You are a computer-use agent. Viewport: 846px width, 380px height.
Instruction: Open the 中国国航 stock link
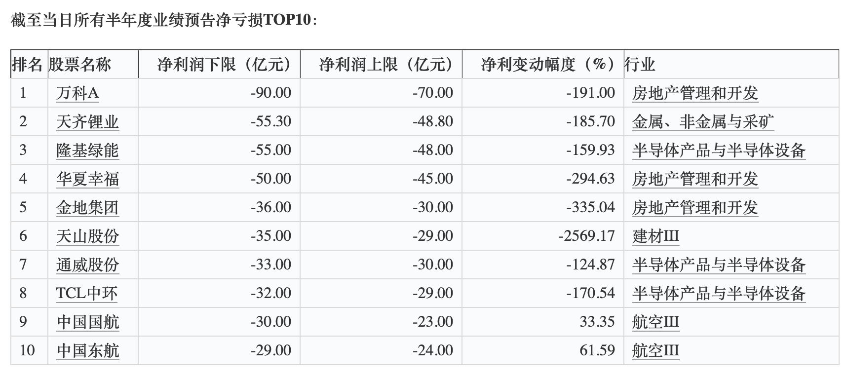pos(88,322)
